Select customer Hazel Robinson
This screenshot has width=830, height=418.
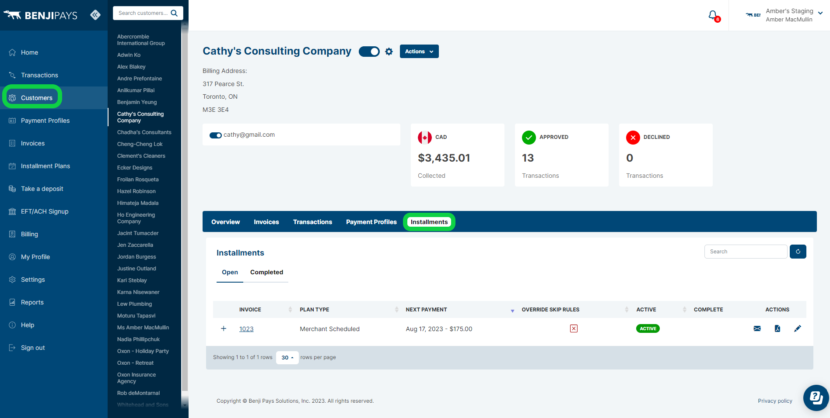[136, 191]
